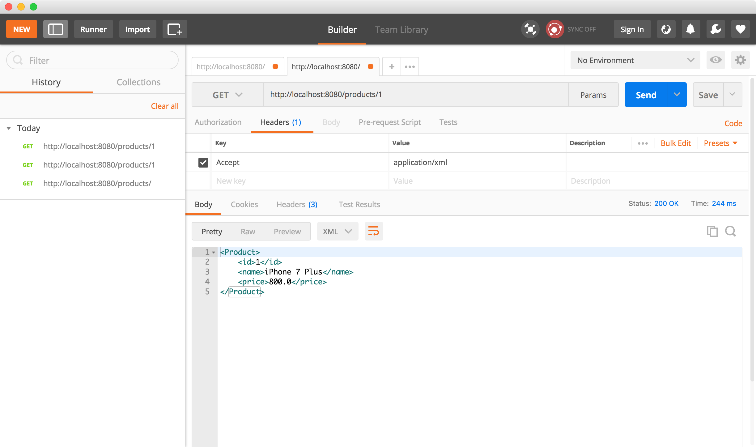
Task: Click the Import button
Action: [x=138, y=29]
